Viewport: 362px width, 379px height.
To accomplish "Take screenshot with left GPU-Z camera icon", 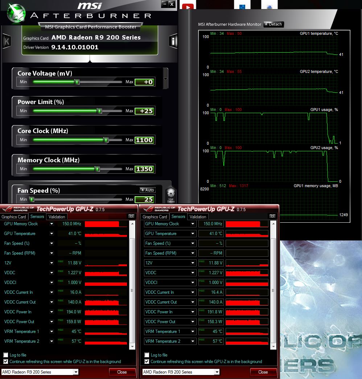I will 131,216.
